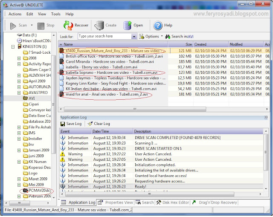
Task: Open the Options dropdown arrow
Action: click(x=162, y=36)
